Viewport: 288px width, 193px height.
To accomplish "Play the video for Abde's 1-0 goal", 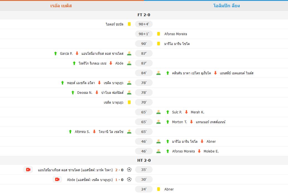I will pyautogui.click(x=57, y=179).
